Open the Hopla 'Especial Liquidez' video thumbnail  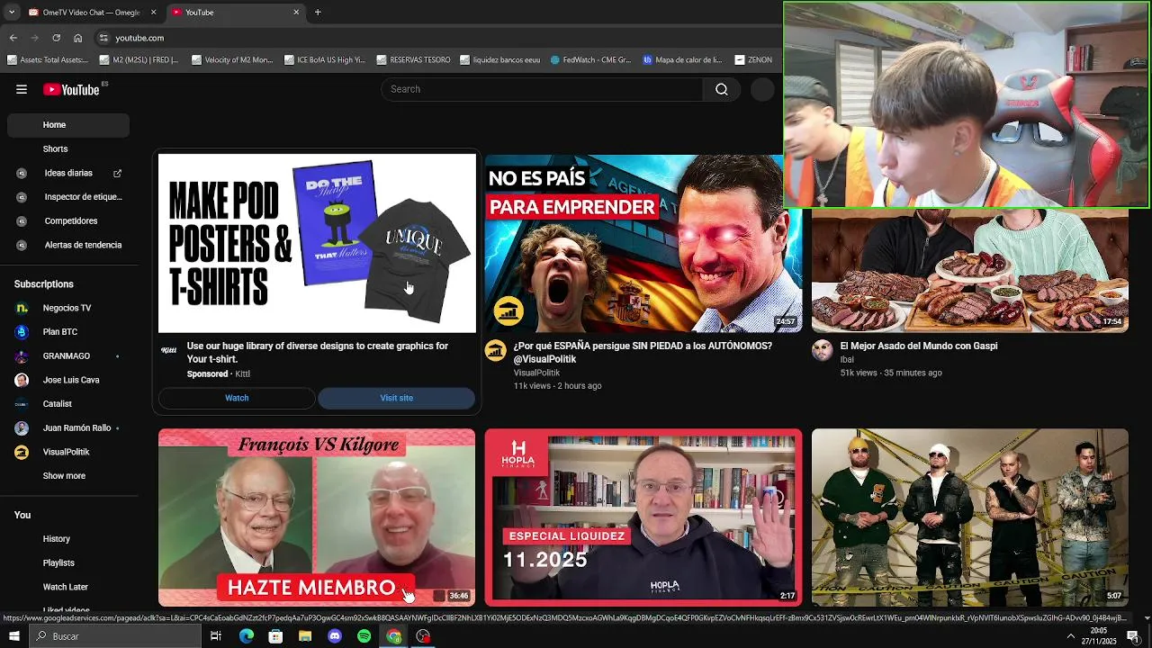[643, 517]
